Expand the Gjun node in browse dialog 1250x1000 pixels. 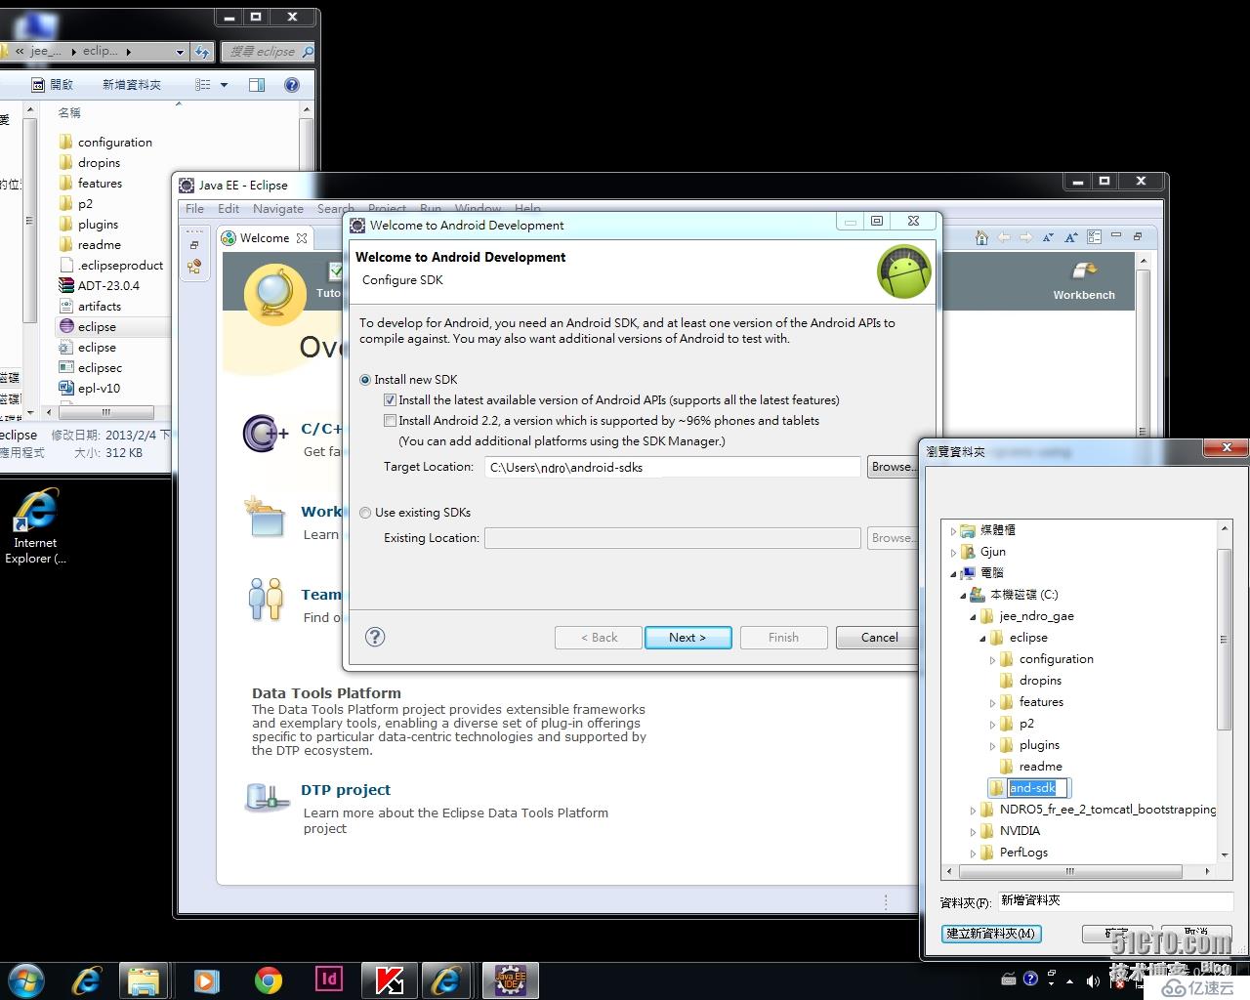tap(954, 553)
